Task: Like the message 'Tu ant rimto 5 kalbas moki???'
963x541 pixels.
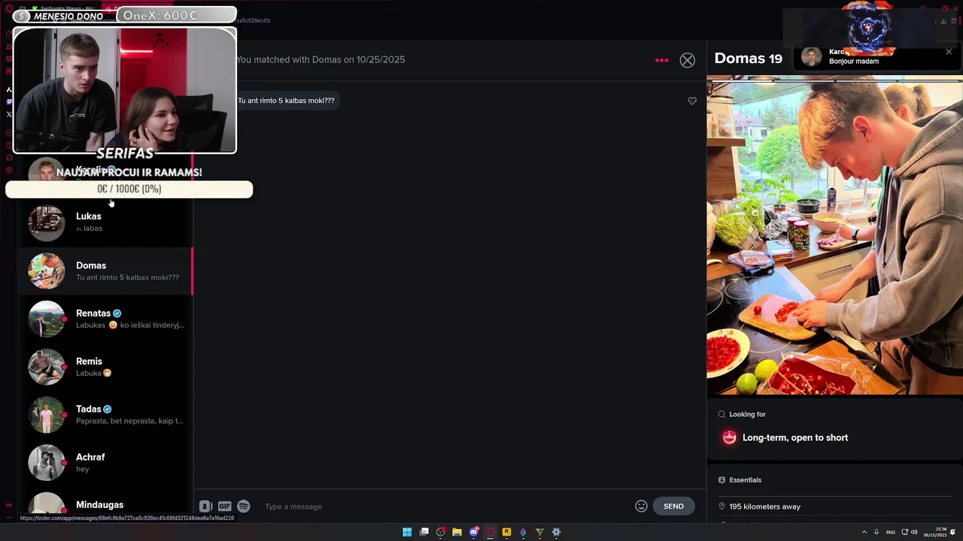Action: 692,101
